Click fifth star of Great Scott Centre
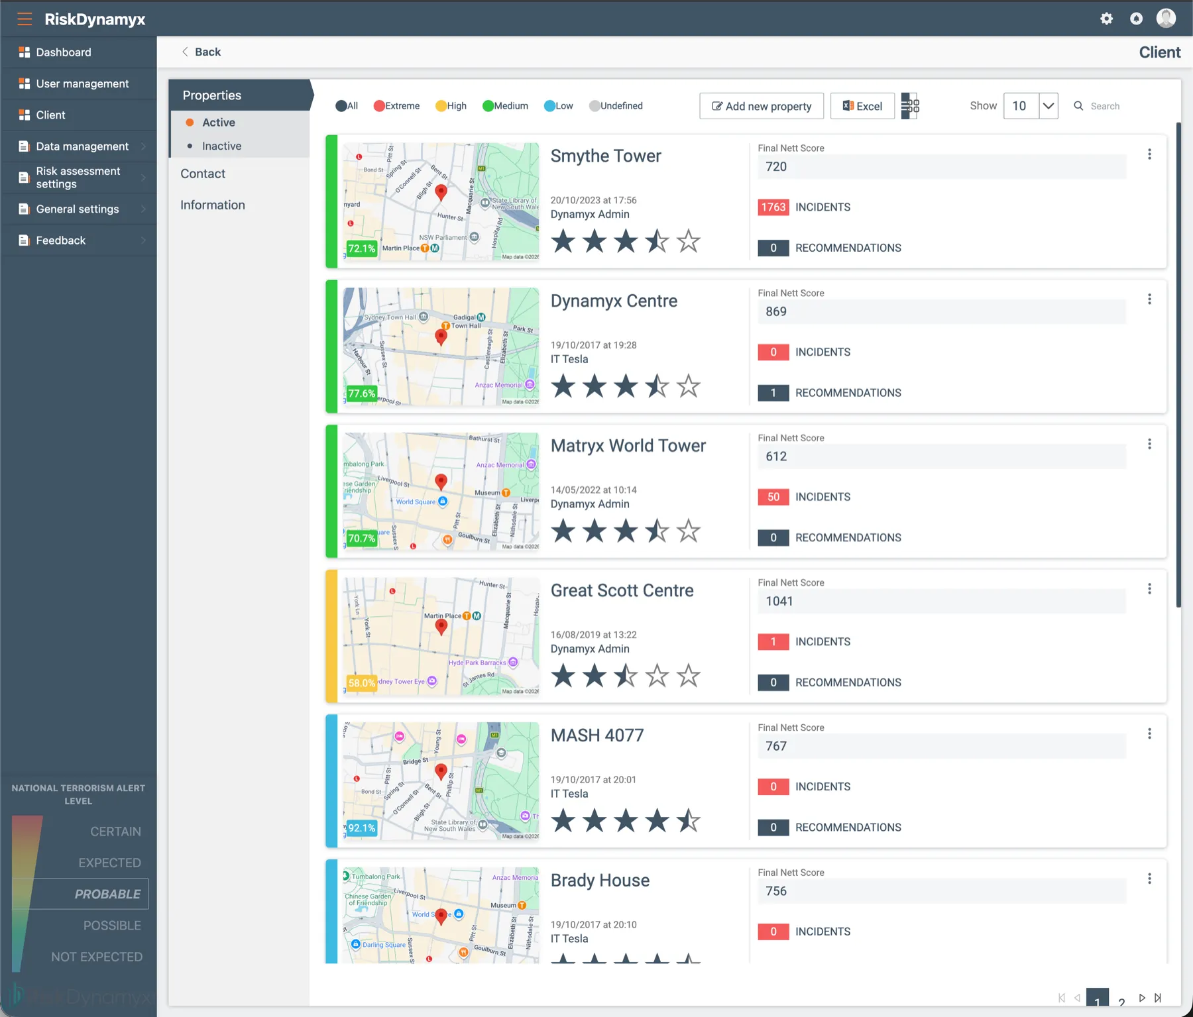Image resolution: width=1193 pixels, height=1017 pixels. pyautogui.click(x=689, y=676)
